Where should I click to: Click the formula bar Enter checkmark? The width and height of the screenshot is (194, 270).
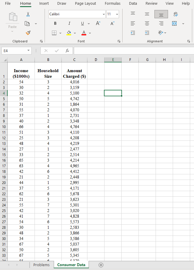click(x=57, y=51)
